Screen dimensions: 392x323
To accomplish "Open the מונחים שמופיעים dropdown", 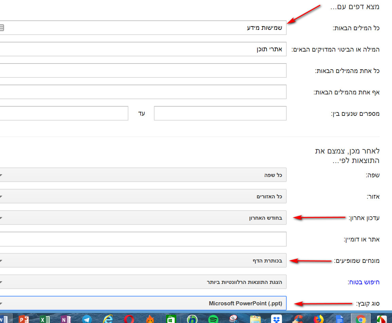I will click(x=143, y=261).
